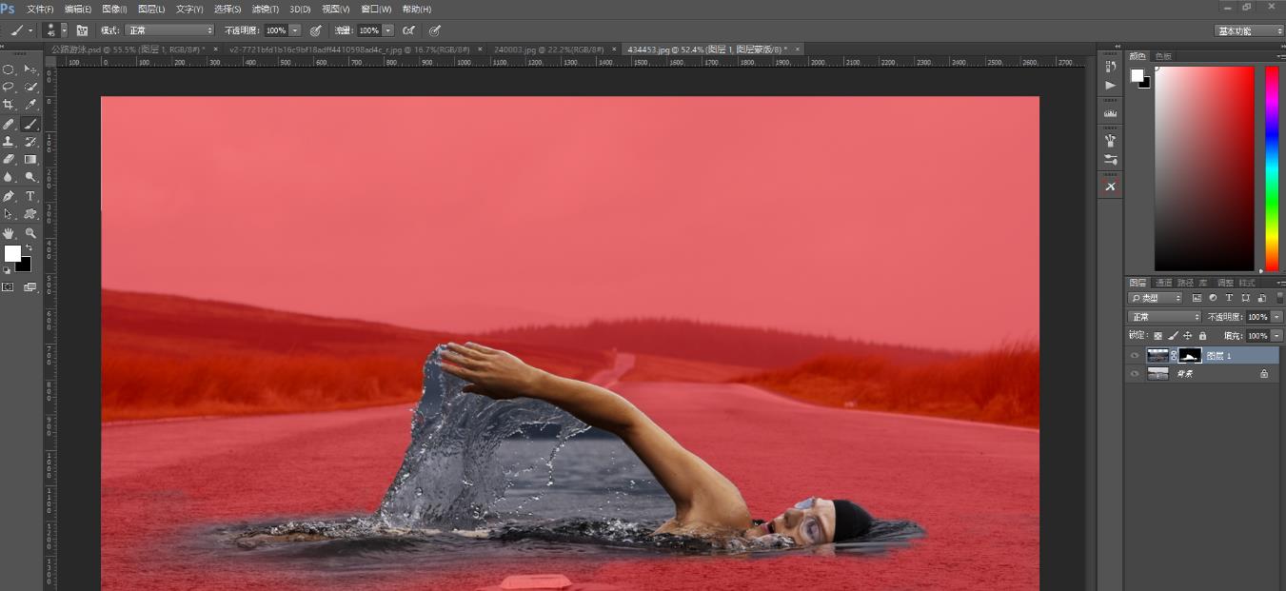Click the foreground color swatch in toolbox
Image resolution: width=1286 pixels, height=591 pixels.
click(12, 253)
